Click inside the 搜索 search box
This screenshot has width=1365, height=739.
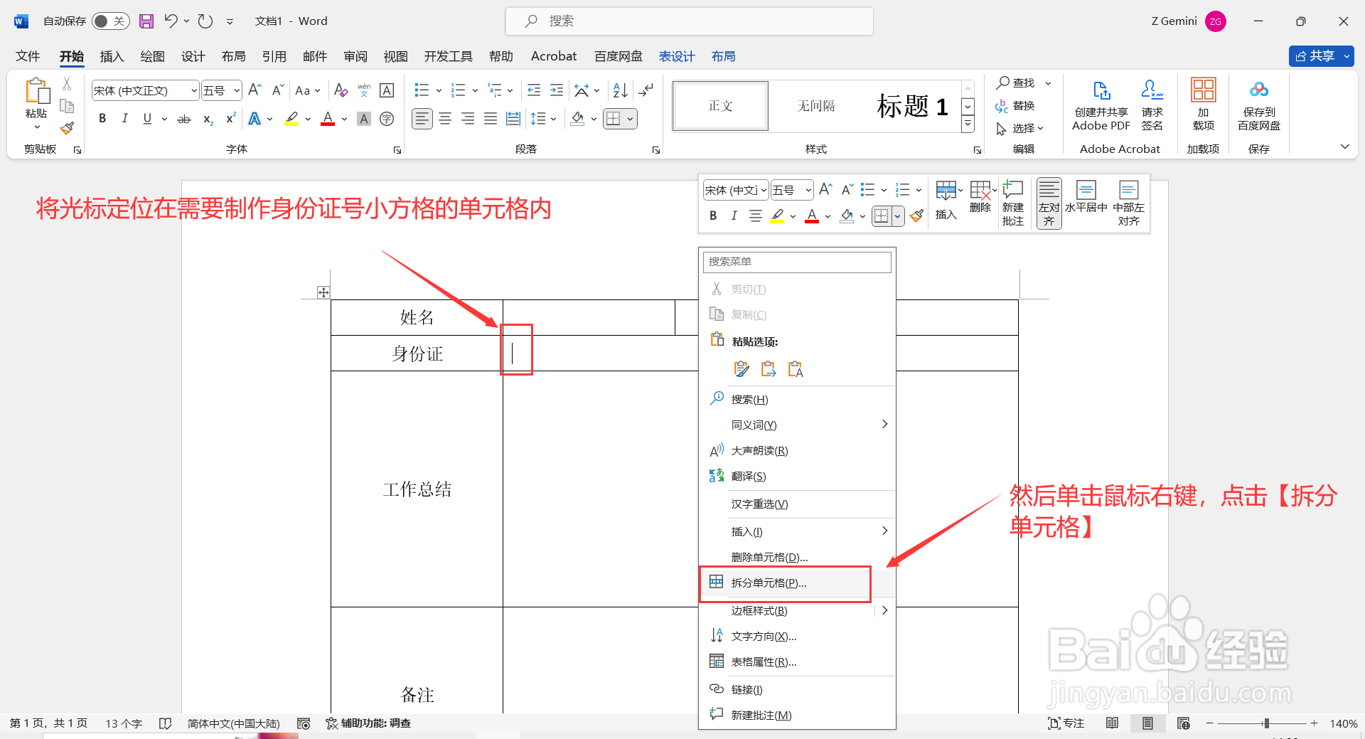tap(688, 21)
